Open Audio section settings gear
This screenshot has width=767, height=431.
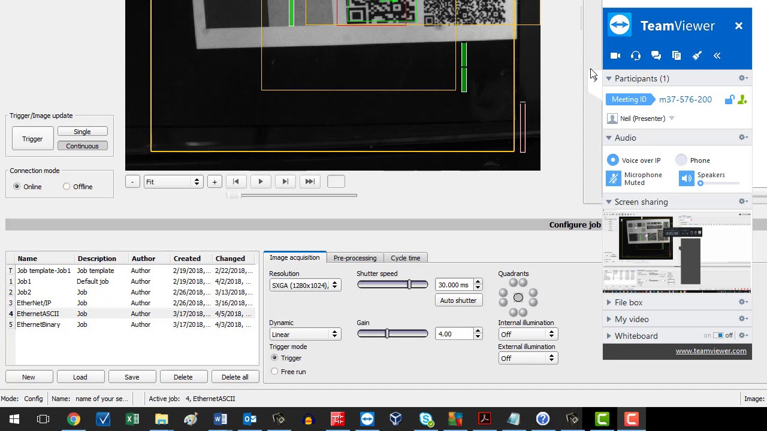[x=743, y=138]
